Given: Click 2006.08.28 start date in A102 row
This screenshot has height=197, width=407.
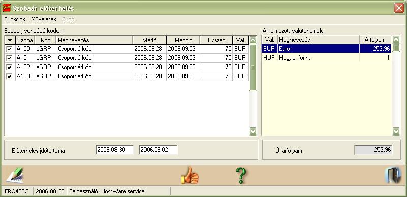Looking at the screenshot, I should coord(150,67).
